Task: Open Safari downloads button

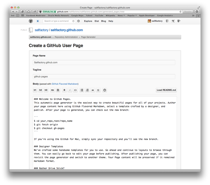Action: tap(197, 12)
